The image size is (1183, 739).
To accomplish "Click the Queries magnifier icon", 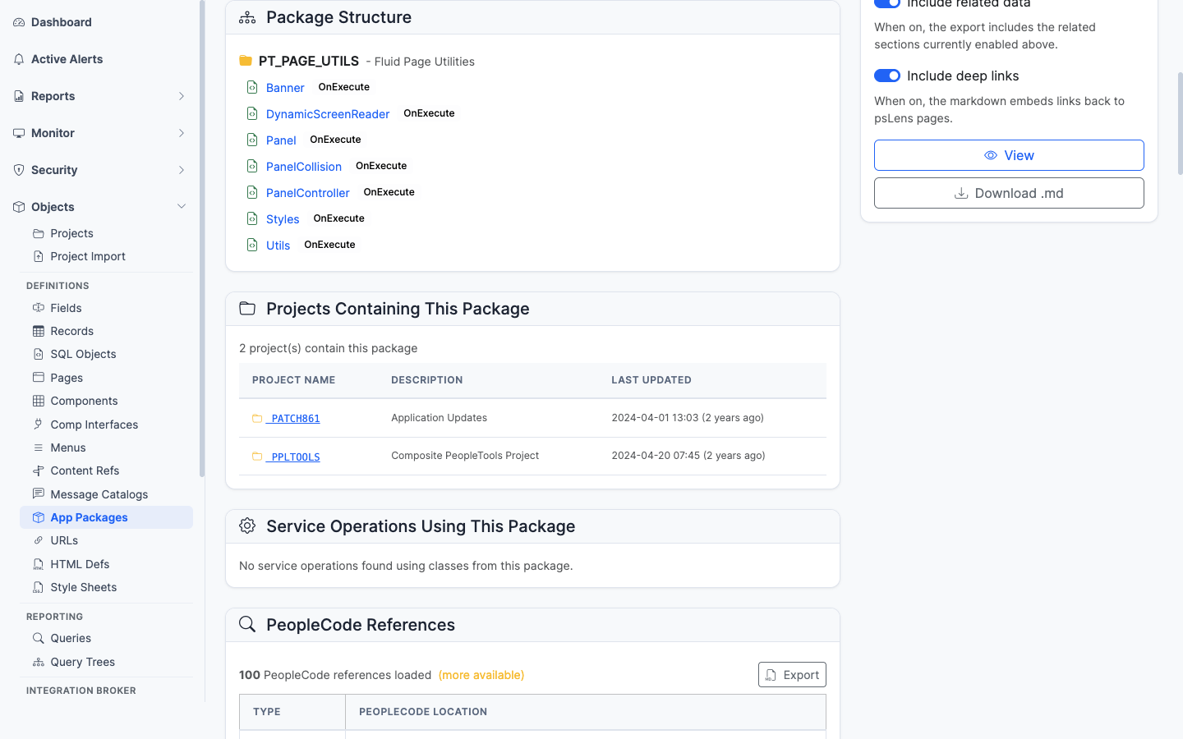I will click(39, 638).
